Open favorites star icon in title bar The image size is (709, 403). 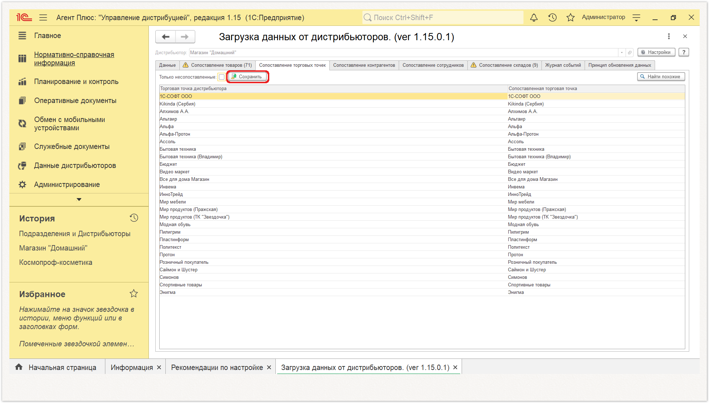pos(570,18)
